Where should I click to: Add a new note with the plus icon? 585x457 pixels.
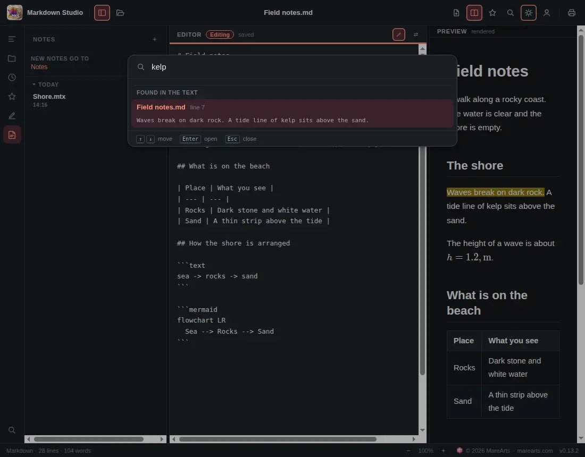(x=154, y=39)
